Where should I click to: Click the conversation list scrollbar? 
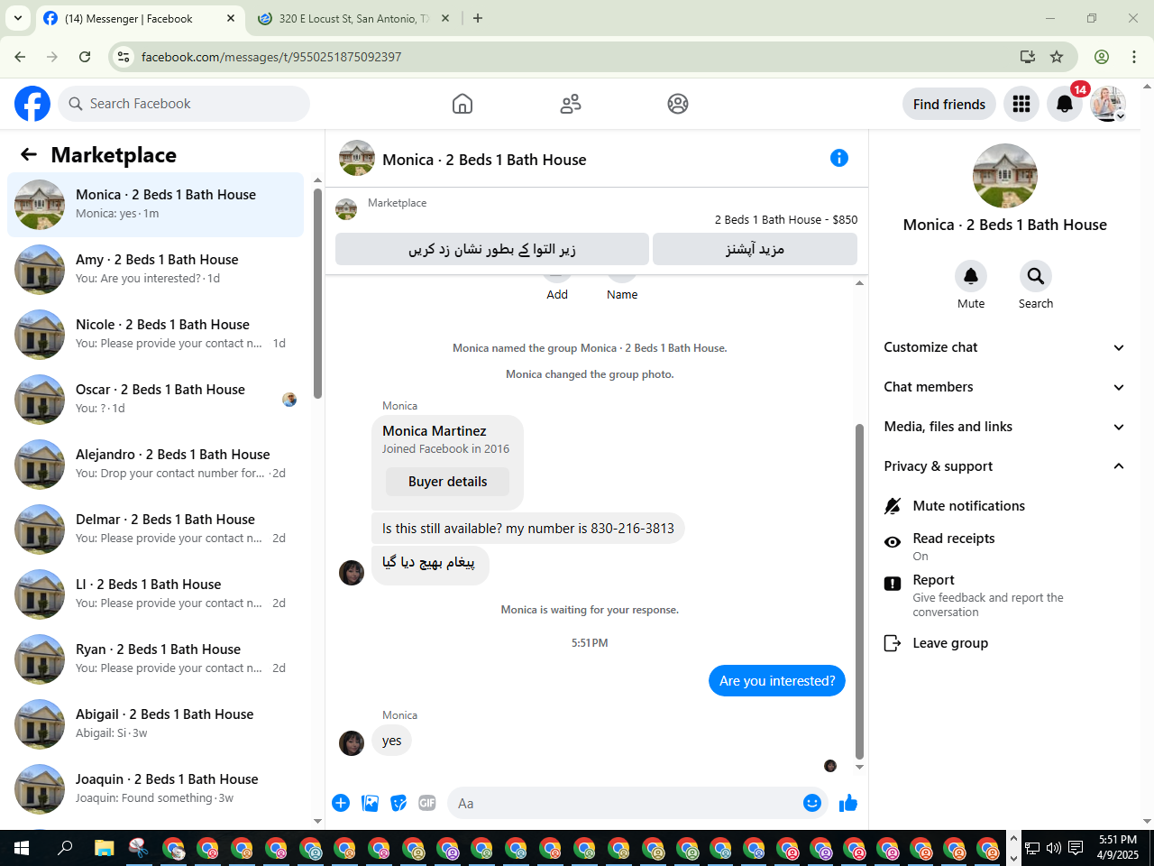click(x=317, y=293)
